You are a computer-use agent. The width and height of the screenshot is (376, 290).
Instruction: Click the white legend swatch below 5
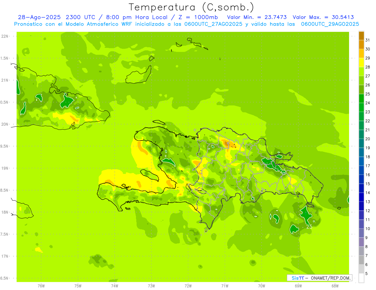[x=361, y=278]
